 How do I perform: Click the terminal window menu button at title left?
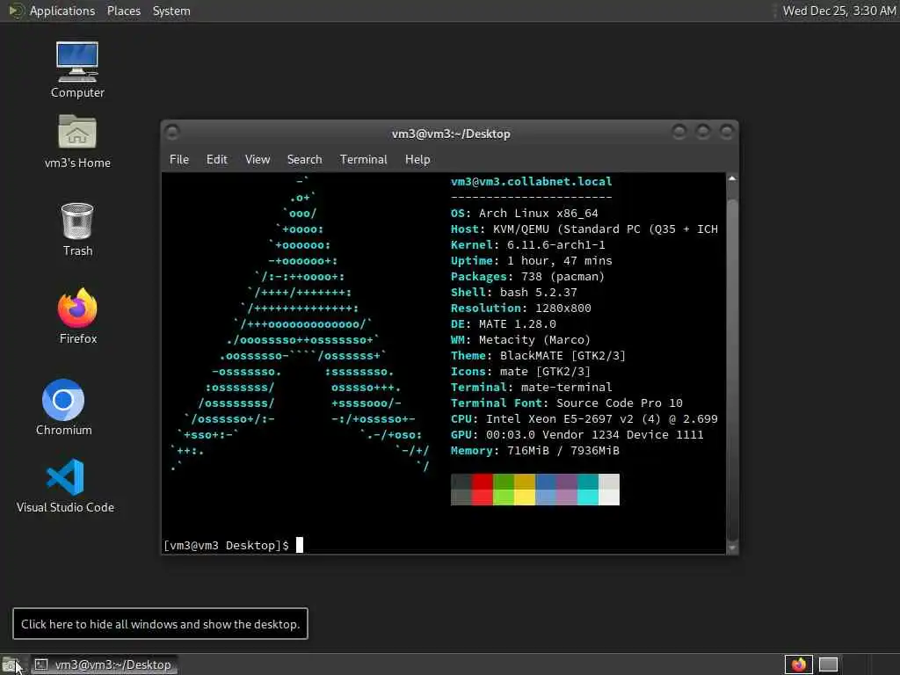171,133
